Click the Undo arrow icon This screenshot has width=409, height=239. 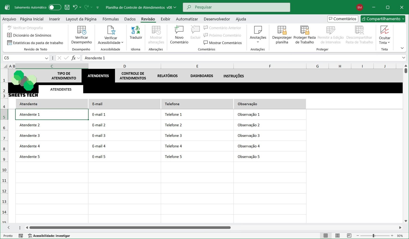click(75, 7)
